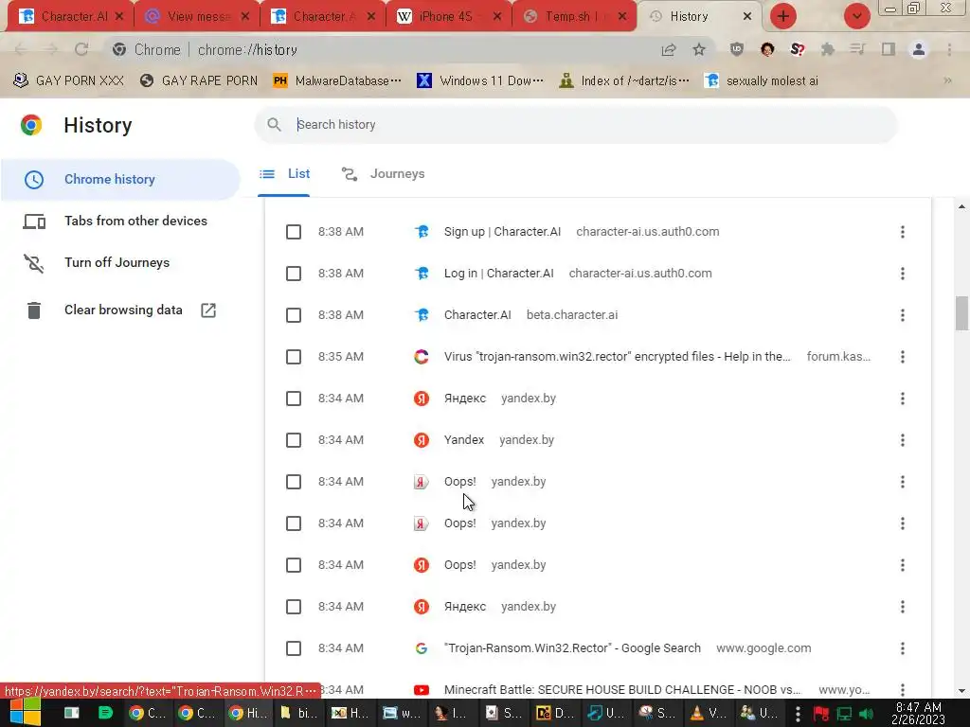This screenshot has height=727, width=970.
Task: Open the profile avatar icon
Action: (x=919, y=49)
